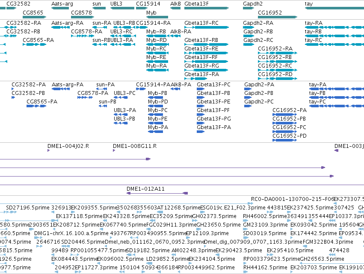Select the CG16952 gene feature
364x274 pixels.
click(x=278, y=17)
